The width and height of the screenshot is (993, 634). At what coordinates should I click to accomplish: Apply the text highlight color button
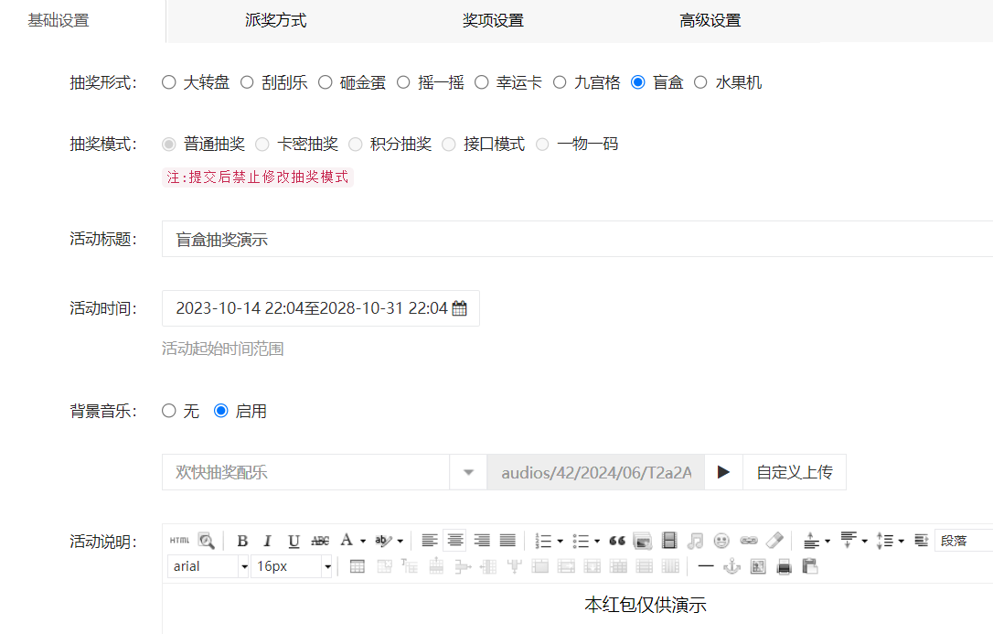[383, 541]
